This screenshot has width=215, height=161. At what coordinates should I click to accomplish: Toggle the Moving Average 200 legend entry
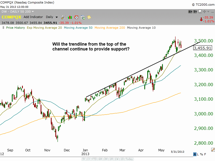(109, 28)
